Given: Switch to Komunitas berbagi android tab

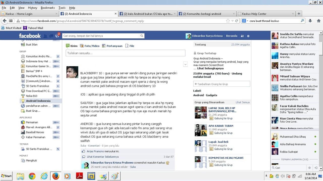Looking at the screenshot, I should coord(207,14).
